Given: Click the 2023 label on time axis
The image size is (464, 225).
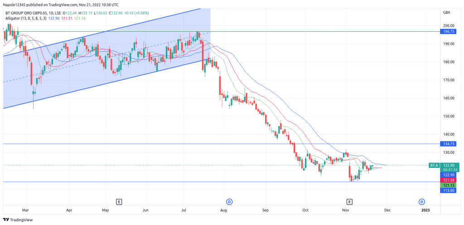Looking at the screenshot, I should coord(425,210).
